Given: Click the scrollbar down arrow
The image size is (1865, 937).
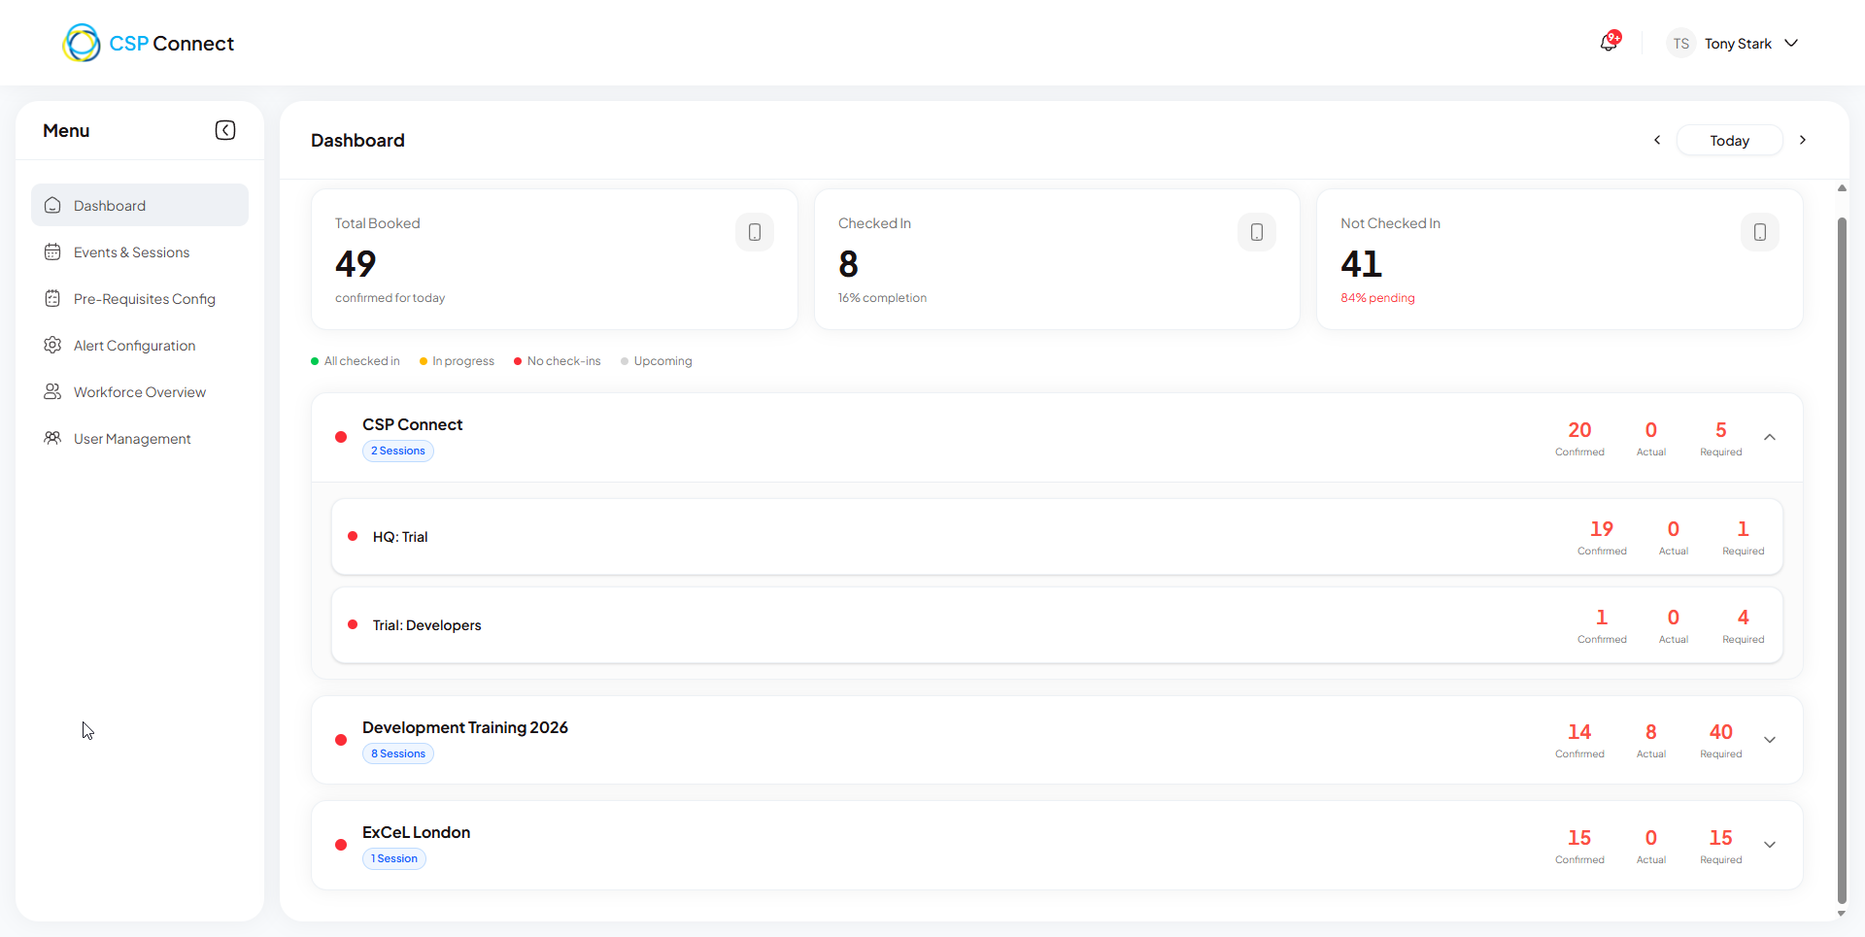Looking at the screenshot, I should point(1842,914).
